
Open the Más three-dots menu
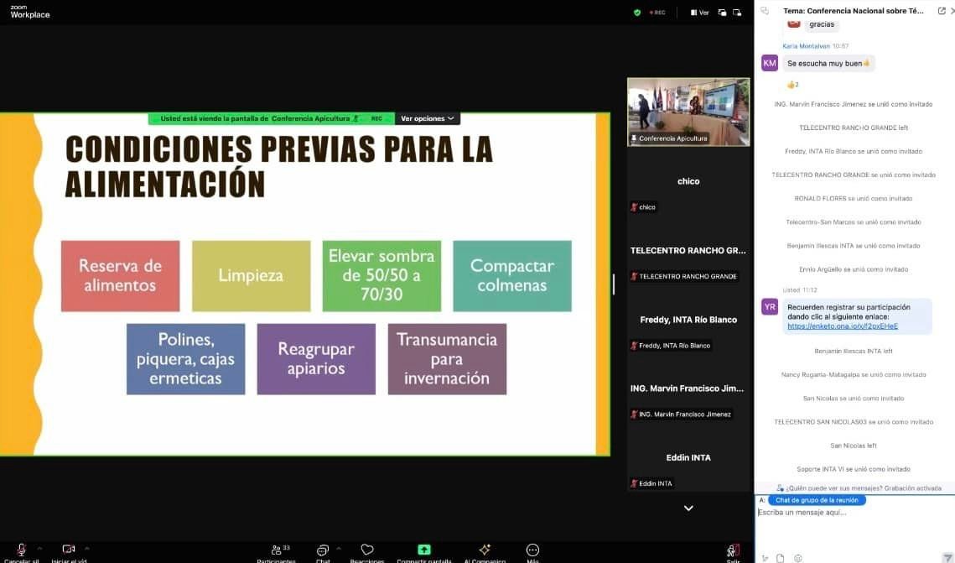pos(532,550)
